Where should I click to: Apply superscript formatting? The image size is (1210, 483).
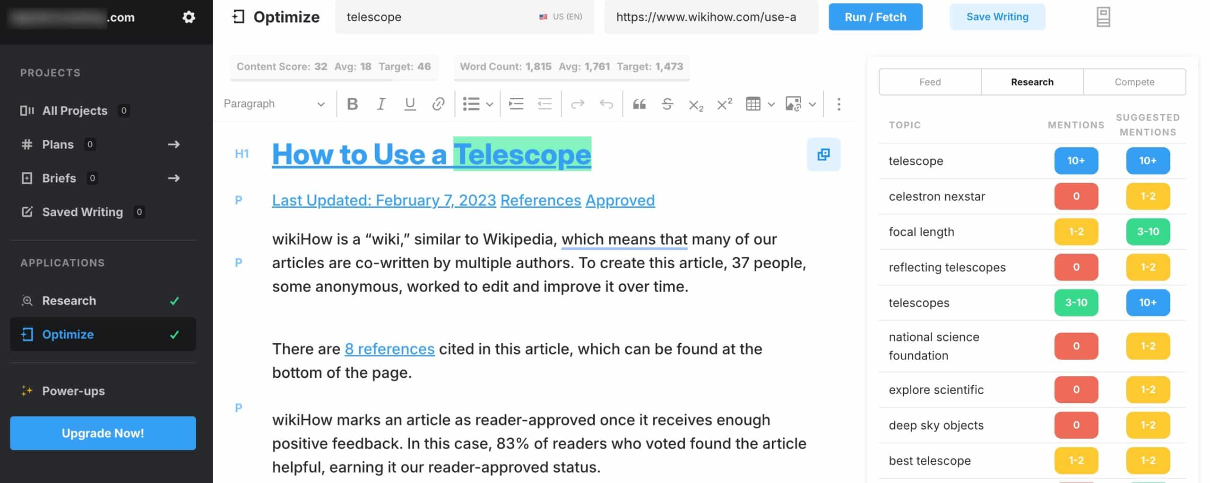tap(725, 103)
